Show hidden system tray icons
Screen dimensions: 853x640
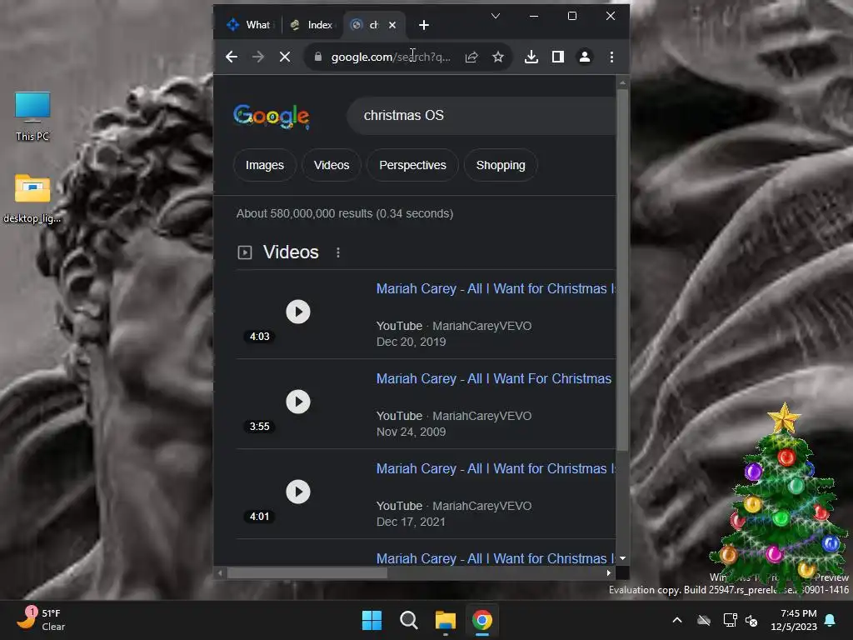[677, 620]
